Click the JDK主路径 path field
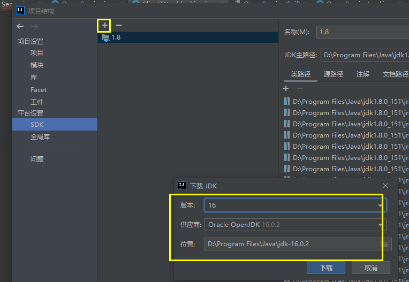 tap(365, 55)
